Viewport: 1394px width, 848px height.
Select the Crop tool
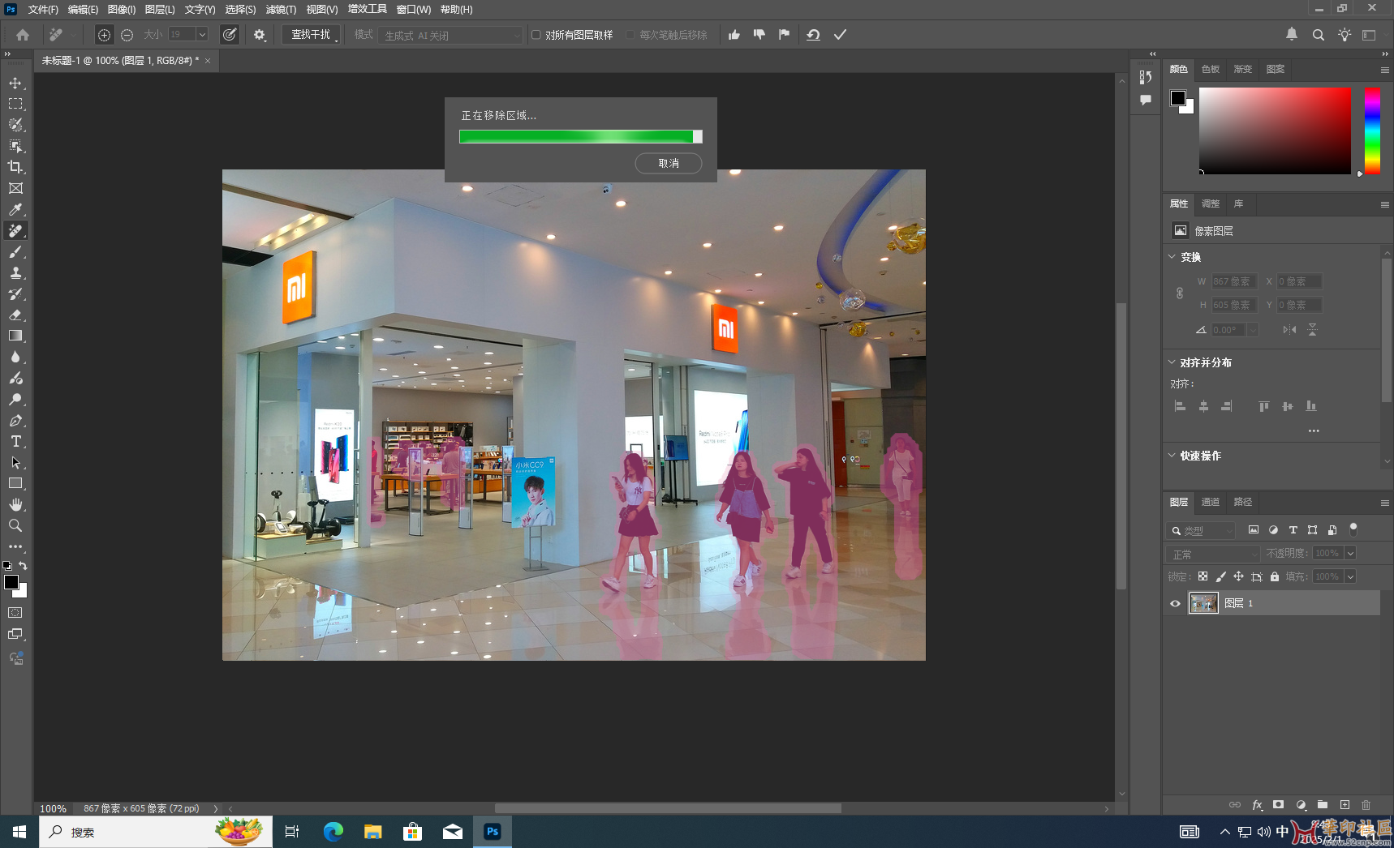pyautogui.click(x=15, y=167)
